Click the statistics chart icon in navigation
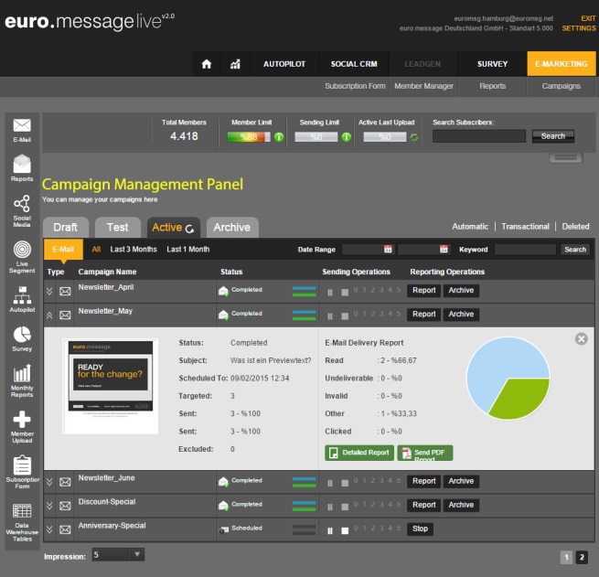This screenshot has height=577, width=599. pyautogui.click(x=235, y=64)
